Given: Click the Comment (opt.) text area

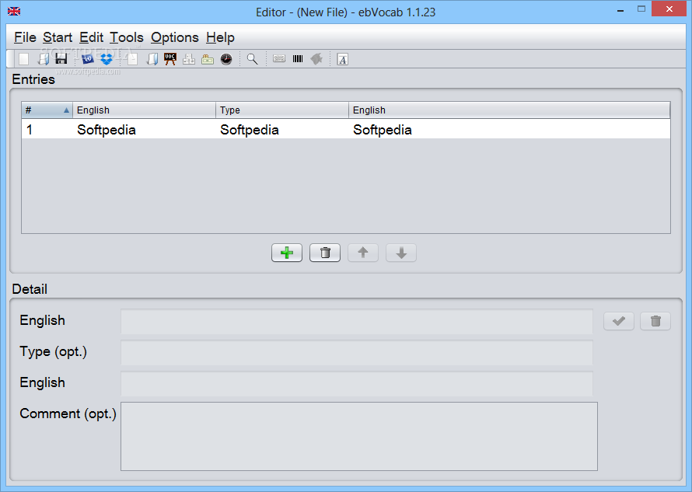Looking at the screenshot, I should (x=359, y=436).
